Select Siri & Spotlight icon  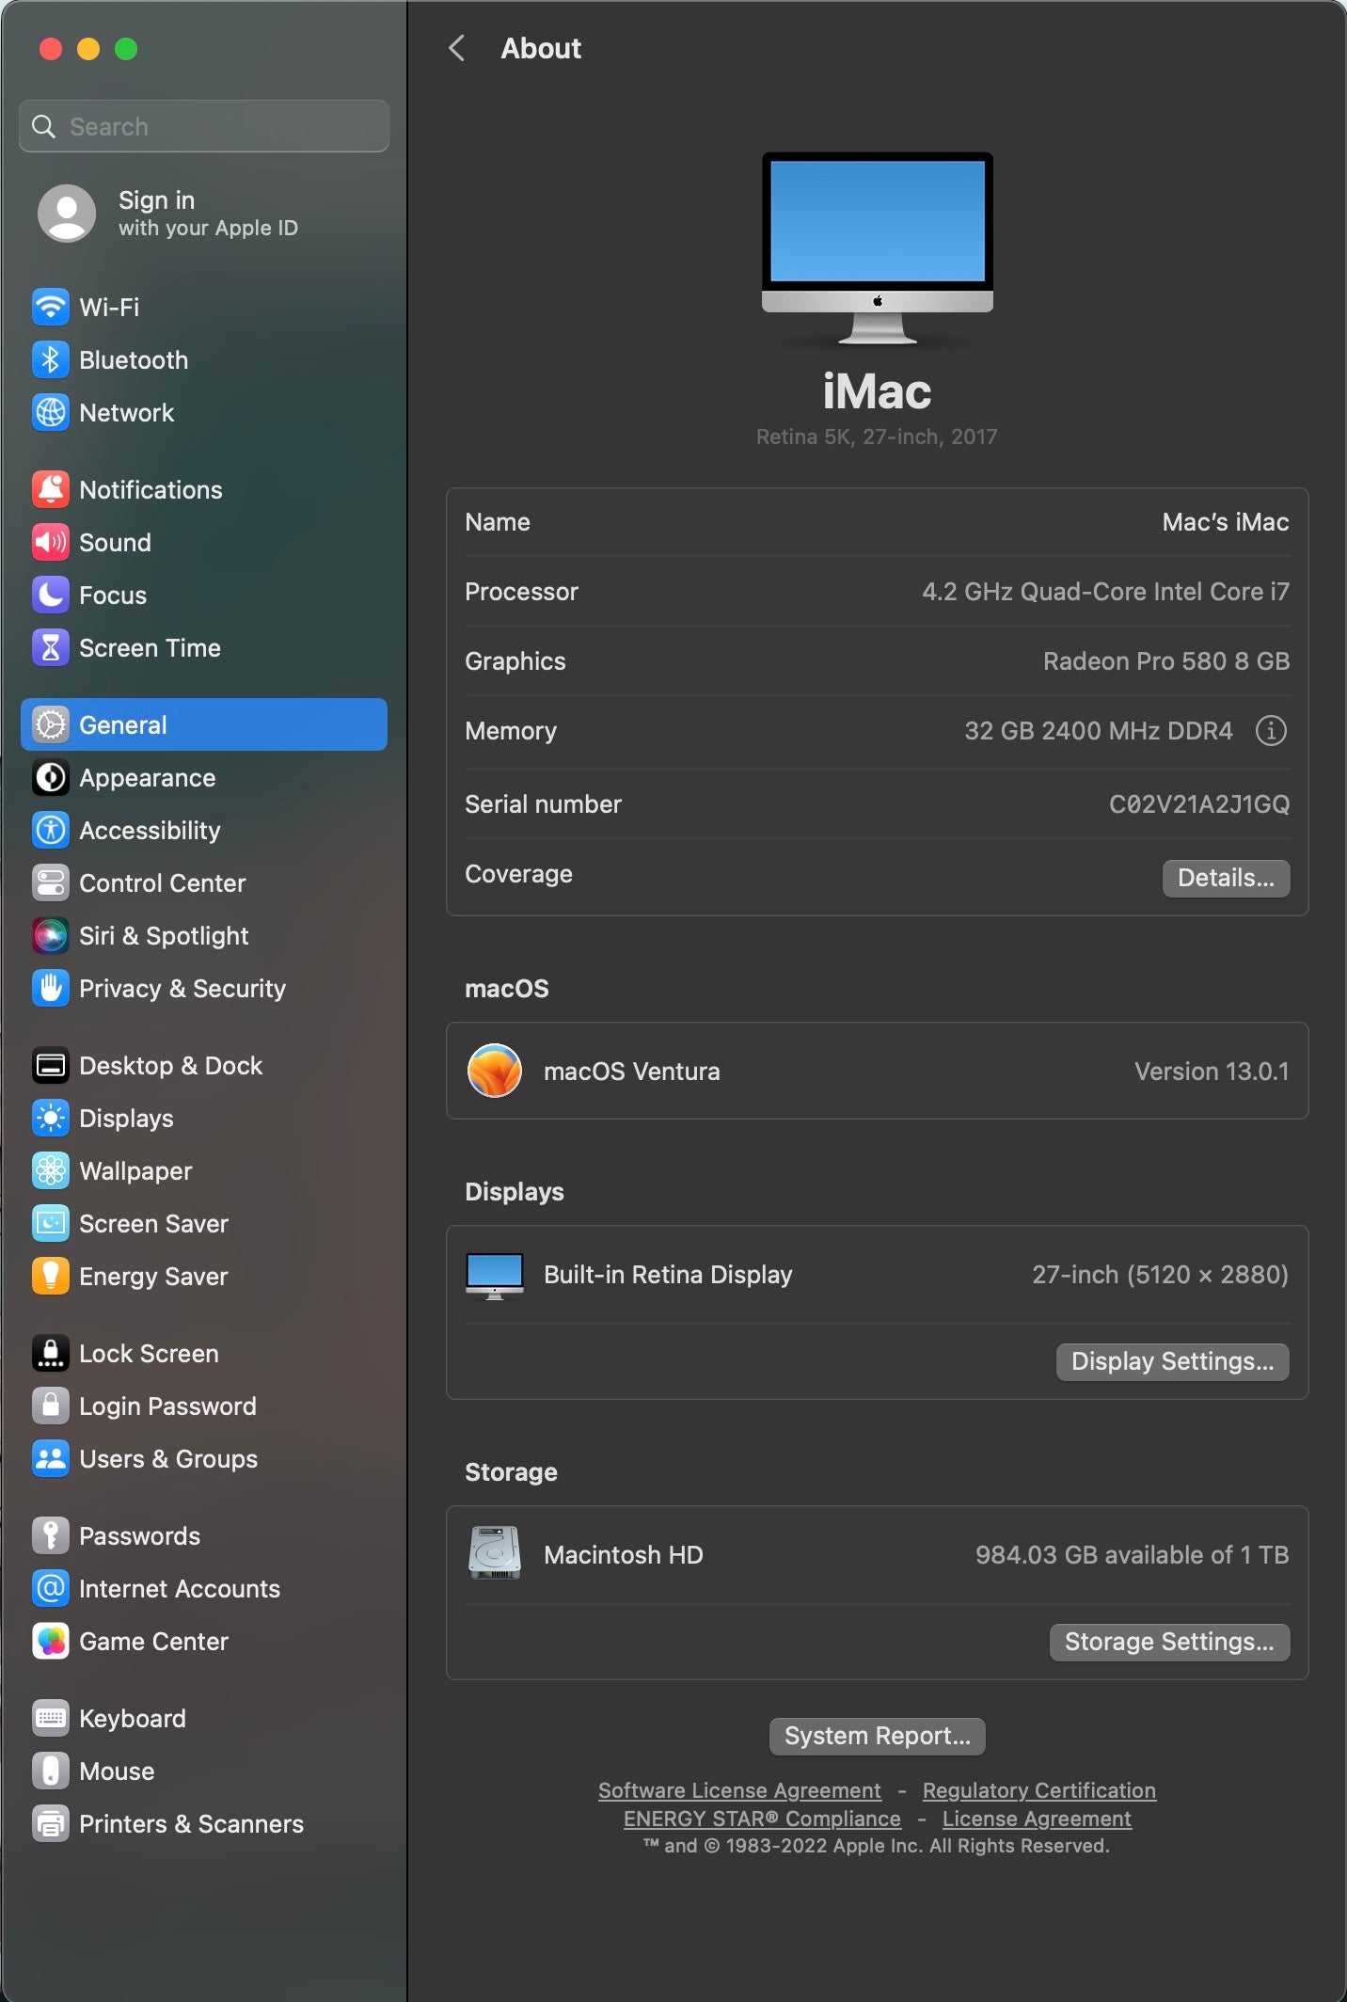click(51, 935)
